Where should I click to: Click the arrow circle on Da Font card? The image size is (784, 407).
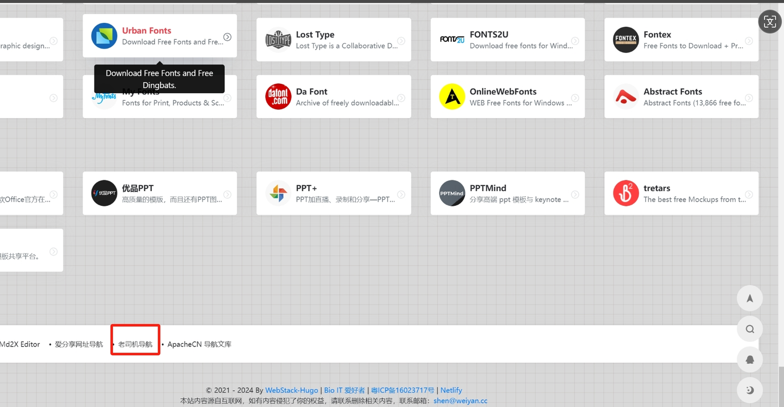(401, 98)
